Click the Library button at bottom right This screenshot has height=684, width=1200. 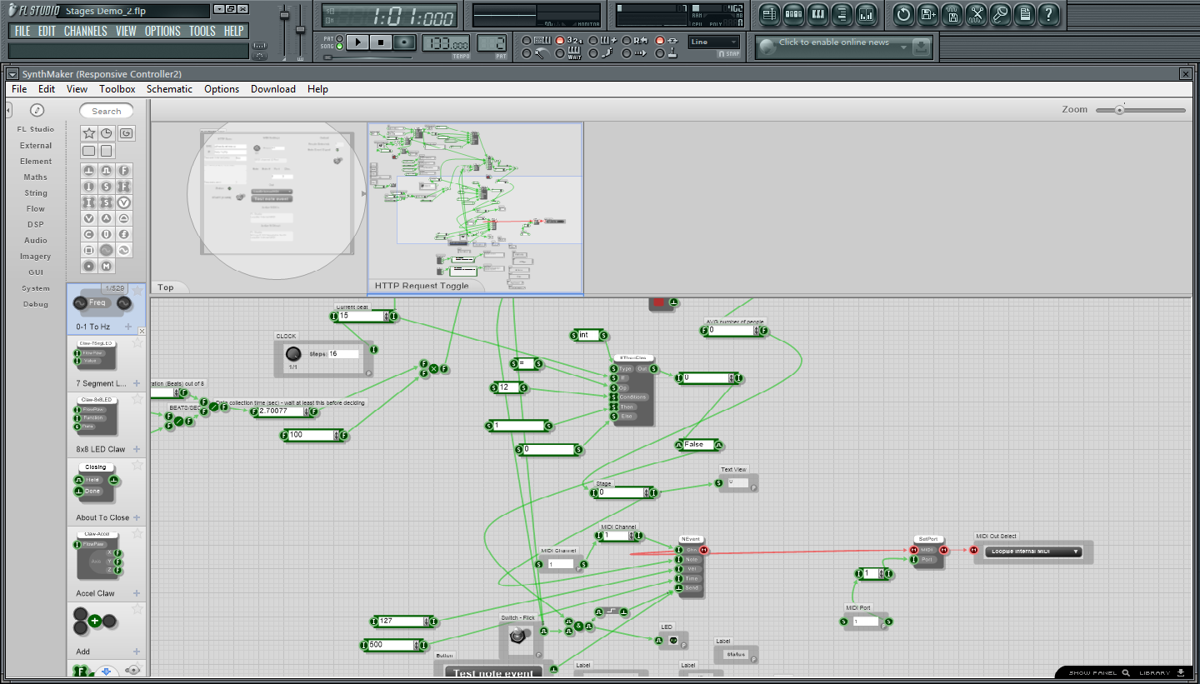tap(1162, 672)
